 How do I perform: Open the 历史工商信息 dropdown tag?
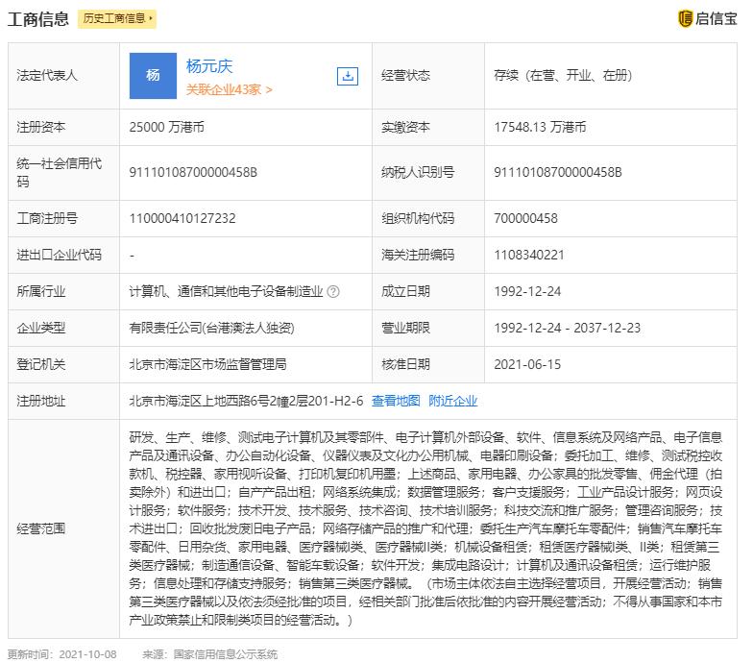tap(117, 19)
